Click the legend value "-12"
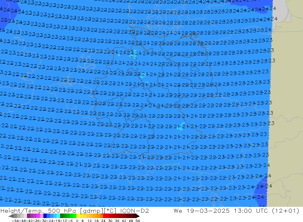 click(63, 221)
